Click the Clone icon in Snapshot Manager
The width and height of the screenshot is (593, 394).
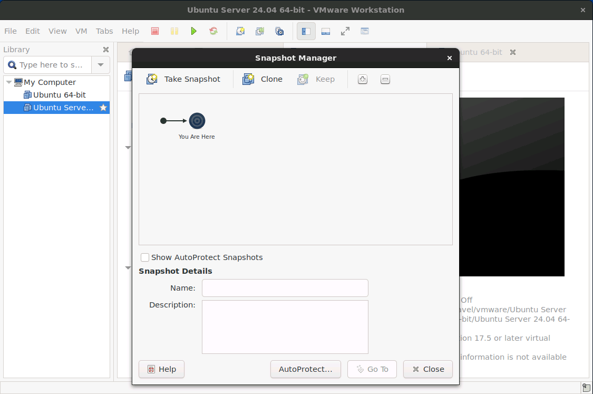(248, 79)
